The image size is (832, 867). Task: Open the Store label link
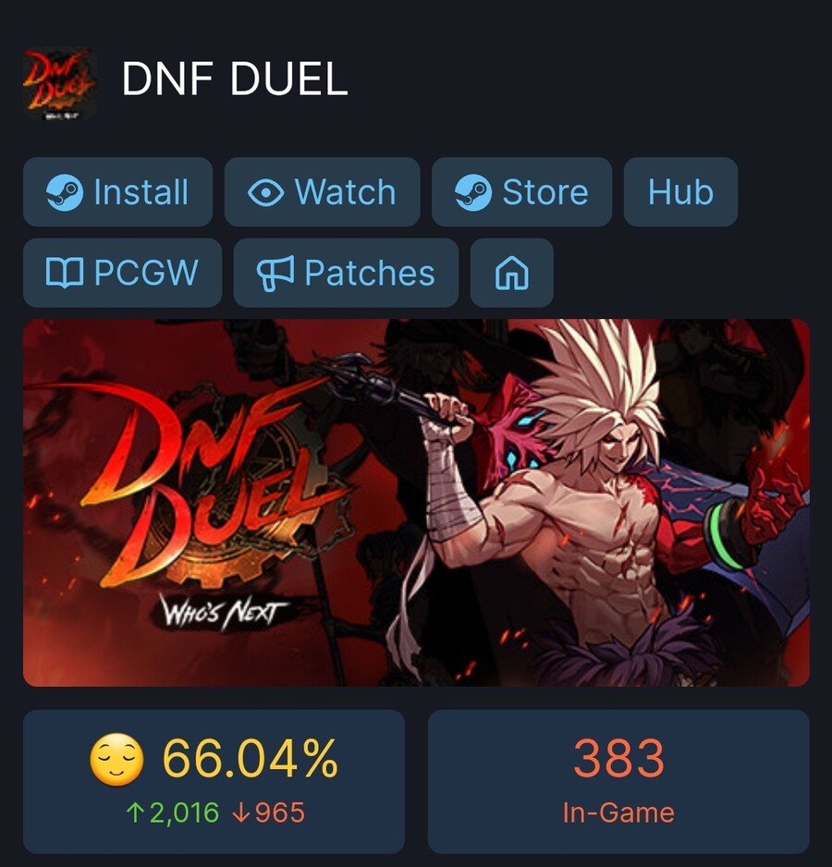(544, 192)
